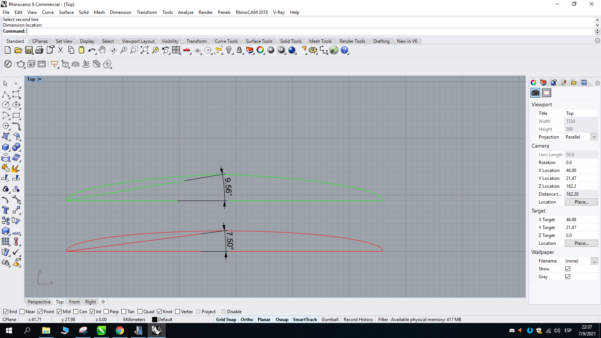
Task: Open the Top viewport title dropdown arrow
Action: [40, 79]
